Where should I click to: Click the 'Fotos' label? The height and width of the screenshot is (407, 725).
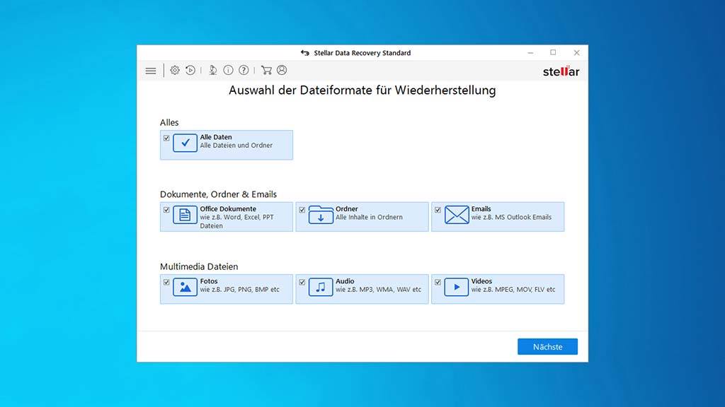(209, 281)
